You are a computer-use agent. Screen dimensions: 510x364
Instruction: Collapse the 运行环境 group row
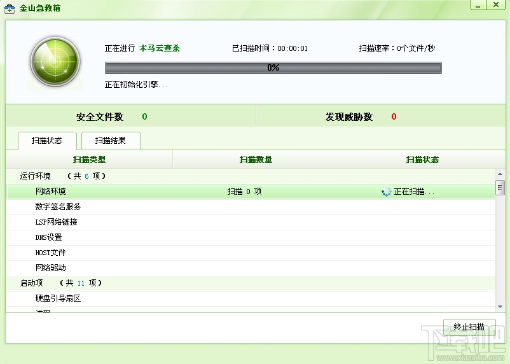(251, 176)
